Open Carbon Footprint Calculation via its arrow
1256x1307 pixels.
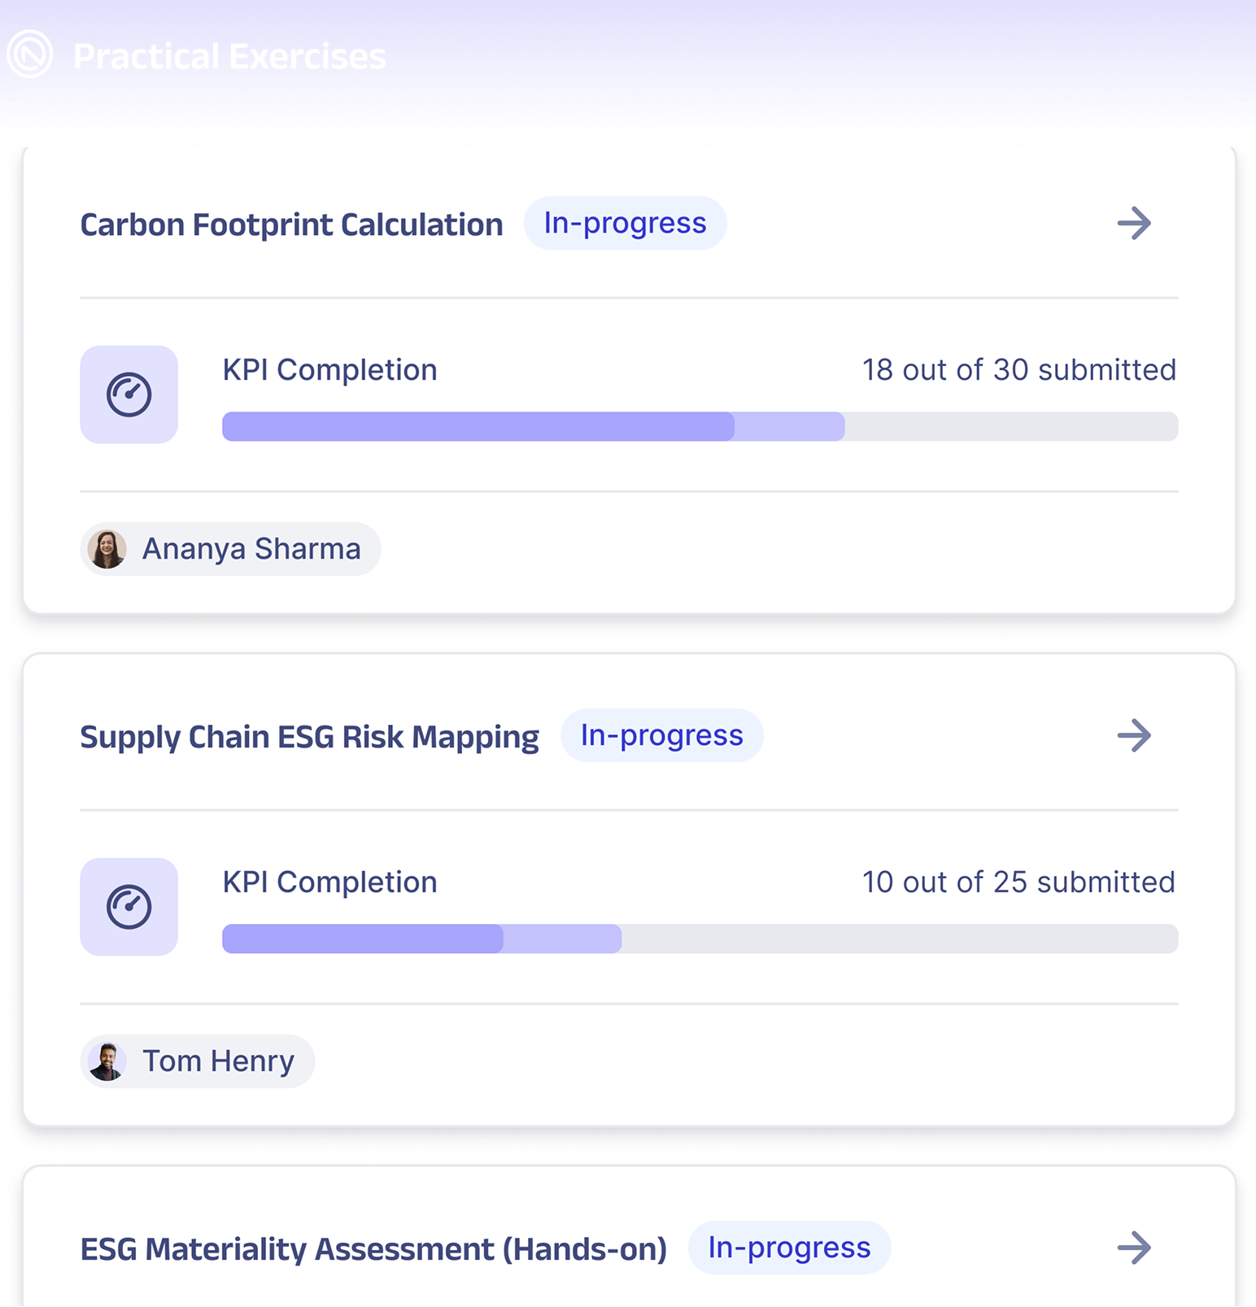[1134, 224]
